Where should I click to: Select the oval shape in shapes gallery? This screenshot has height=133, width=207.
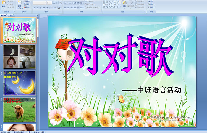tap(118, 1)
